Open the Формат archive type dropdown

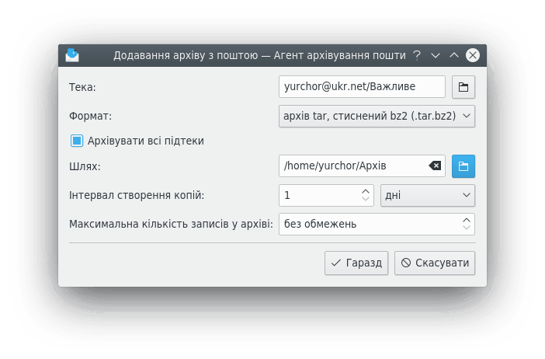tap(377, 117)
